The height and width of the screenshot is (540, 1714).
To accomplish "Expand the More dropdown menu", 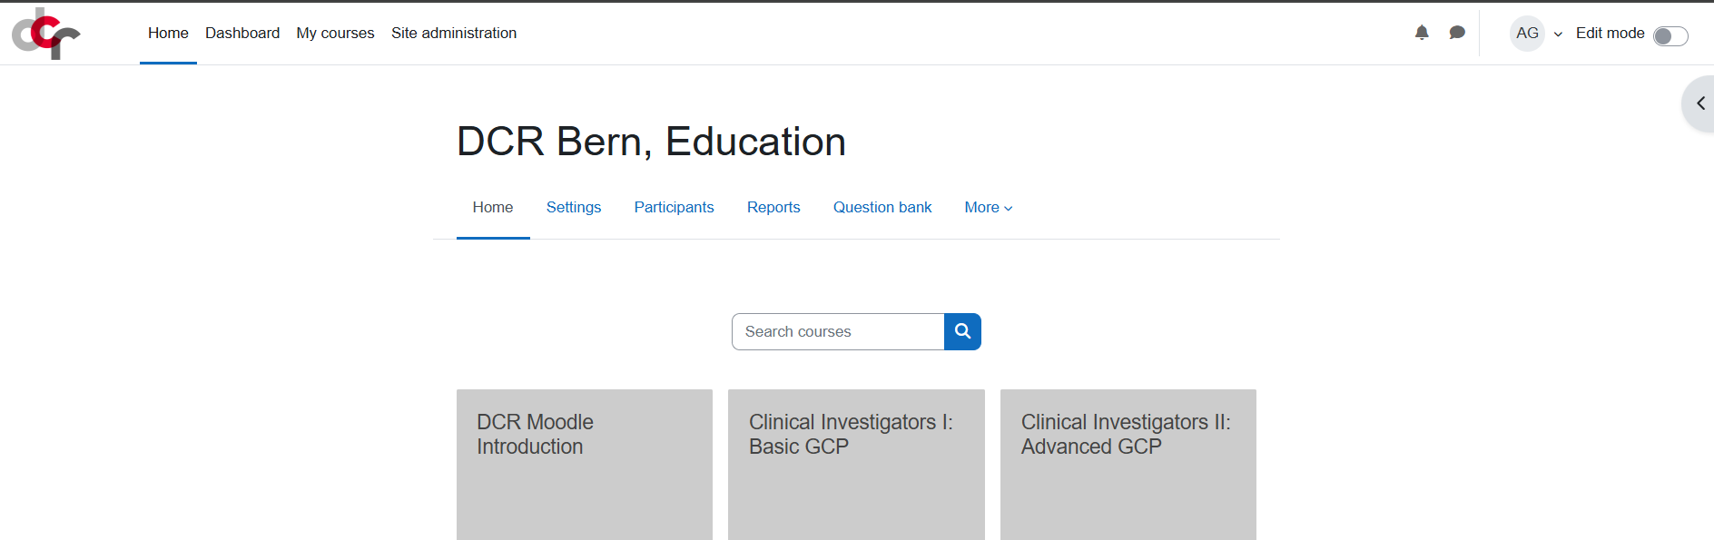I will [988, 207].
